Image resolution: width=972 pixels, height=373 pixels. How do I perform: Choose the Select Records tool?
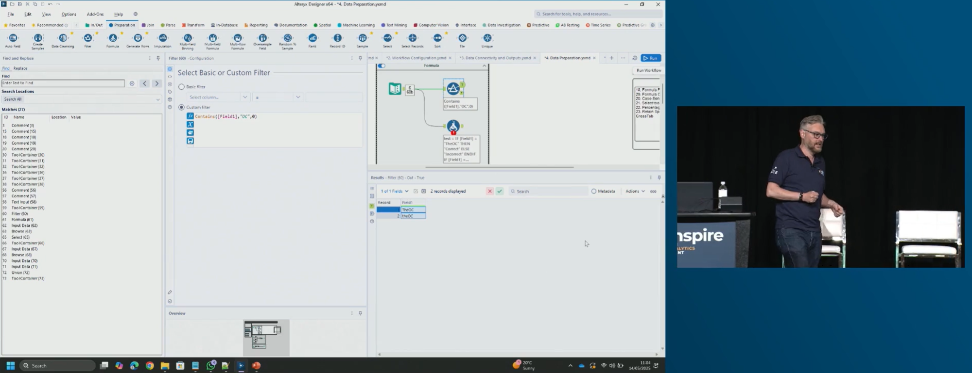tap(413, 38)
